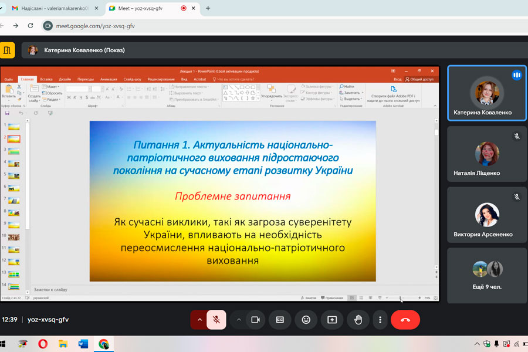The image size is (528, 352).
Task: Select slide 1 thumbnail
Action: click(14, 127)
